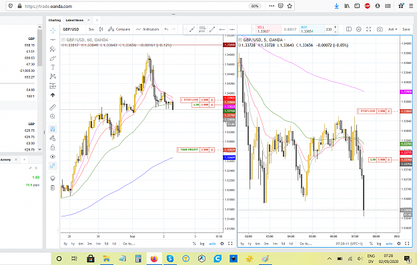Switch to the Charting tab
The width and height of the screenshot is (417, 265).
tap(55, 20)
